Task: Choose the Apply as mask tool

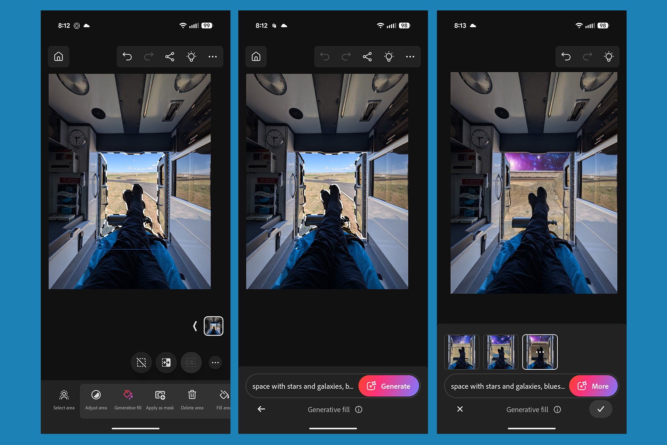Action: click(160, 400)
